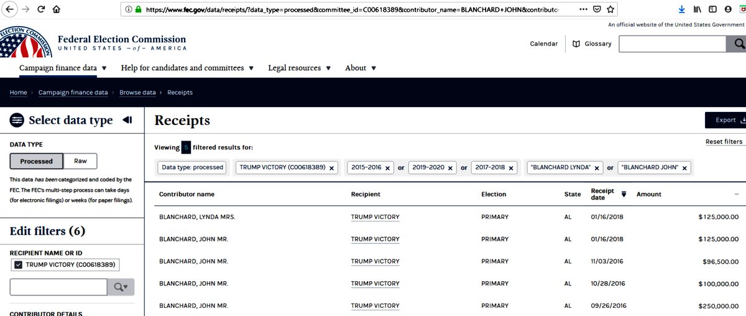Submit site search with magnifier button
Image resolution: width=746 pixels, height=316 pixels.
(737, 44)
